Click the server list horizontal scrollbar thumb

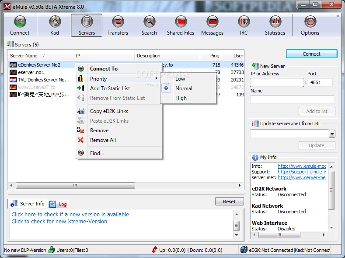coord(75,185)
